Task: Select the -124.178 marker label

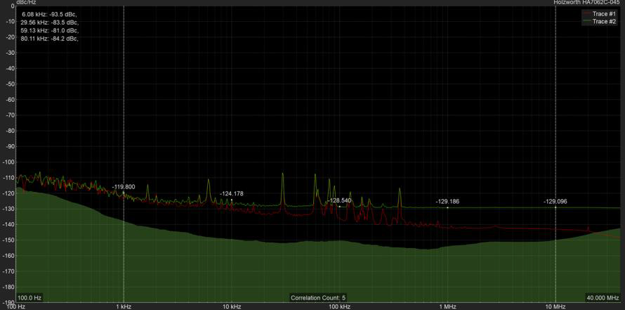Action: tap(232, 193)
